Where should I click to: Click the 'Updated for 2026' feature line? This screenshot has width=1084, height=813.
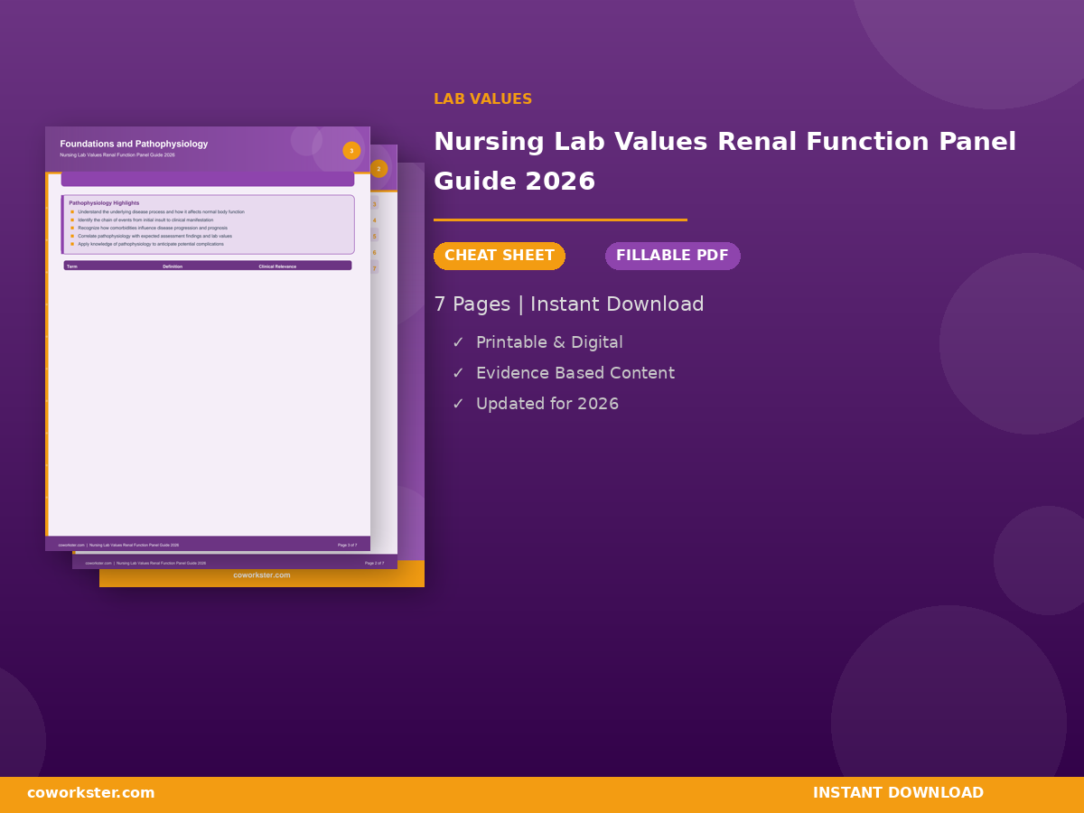[547, 404]
